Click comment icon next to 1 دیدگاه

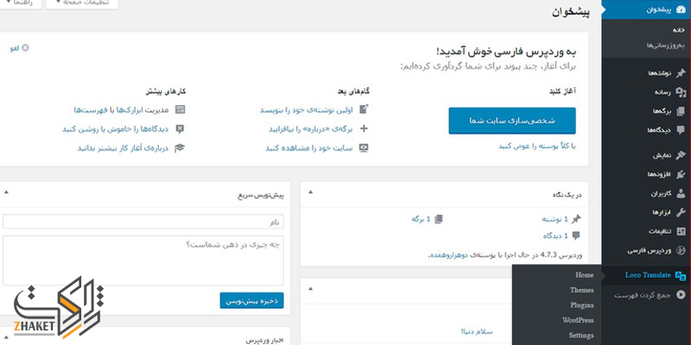click(576, 235)
